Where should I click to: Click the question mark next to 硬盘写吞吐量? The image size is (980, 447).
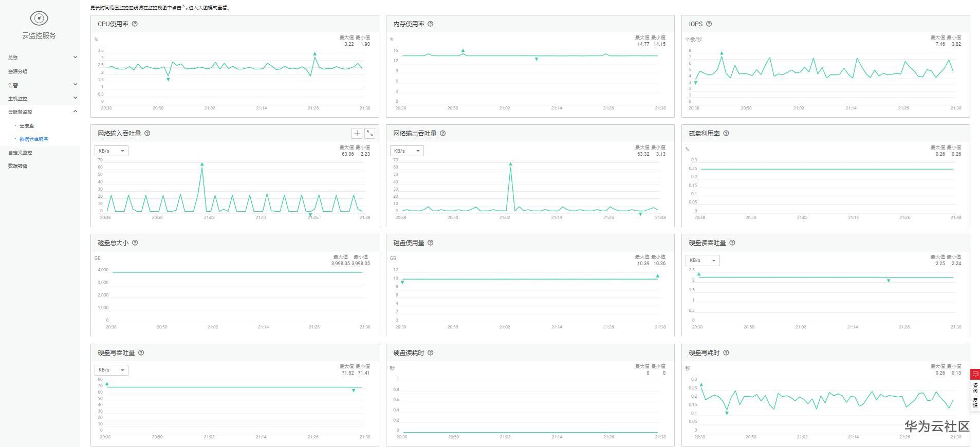click(141, 353)
